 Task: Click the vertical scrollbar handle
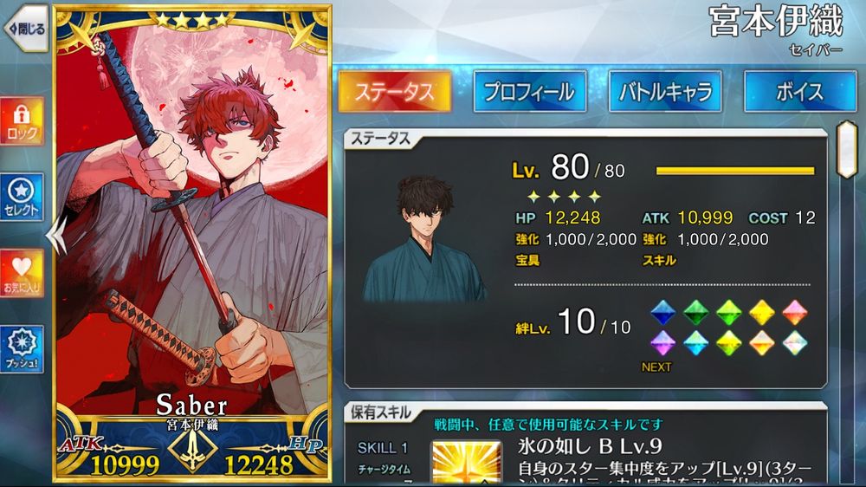click(847, 149)
